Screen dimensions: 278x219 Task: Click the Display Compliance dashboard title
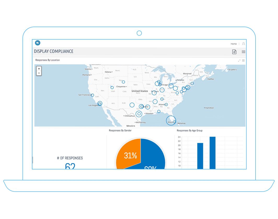tap(54, 51)
